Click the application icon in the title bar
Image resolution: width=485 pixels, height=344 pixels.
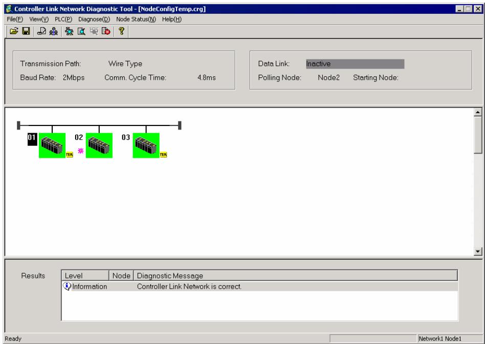click(9, 9)
